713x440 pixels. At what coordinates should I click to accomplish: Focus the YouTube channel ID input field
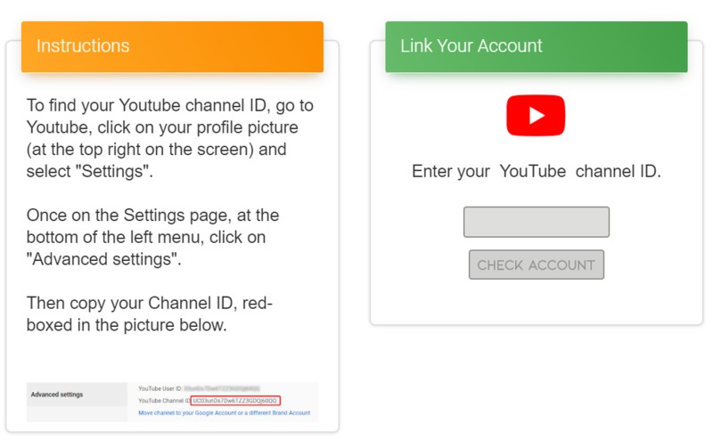(x=537, y=222)
